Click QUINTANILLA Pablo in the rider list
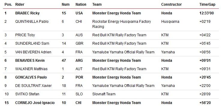The width and height of the screenshot is (221, 110). click(32, 22)
